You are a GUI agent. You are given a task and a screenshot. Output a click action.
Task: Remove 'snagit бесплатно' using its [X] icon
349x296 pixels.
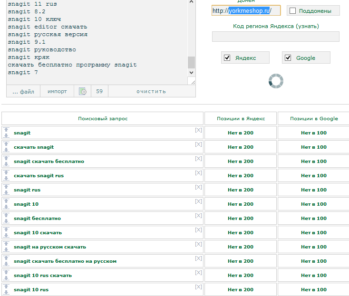tap(198, 216)
